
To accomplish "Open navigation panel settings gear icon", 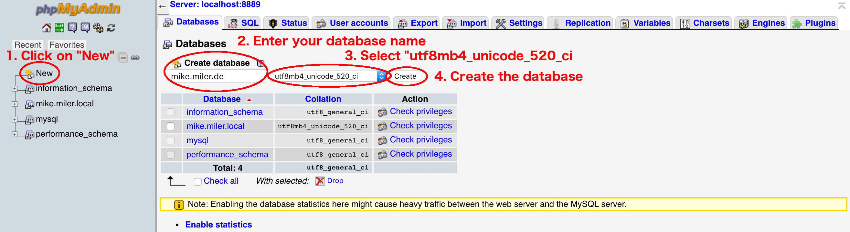I will 98,28.
